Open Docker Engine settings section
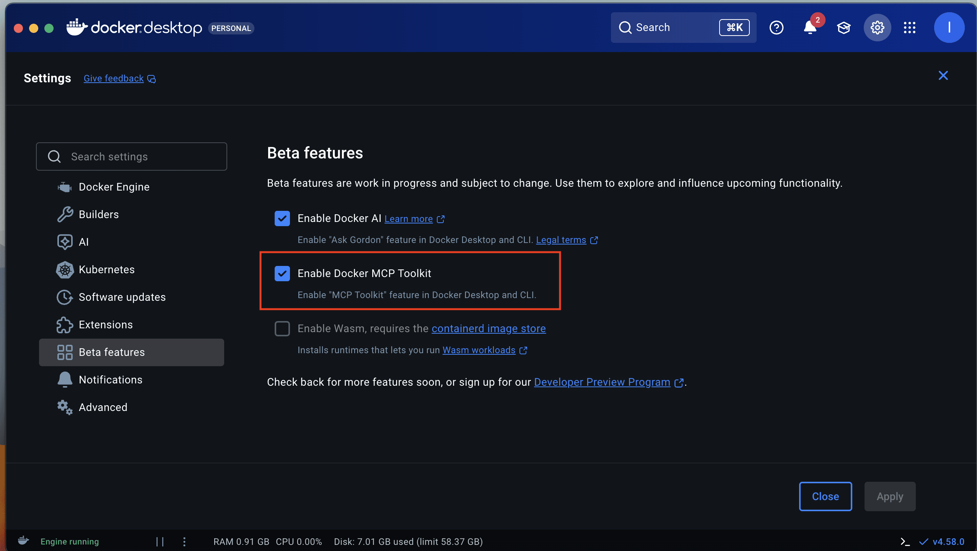The height and width of the screenshot is (551, 977). [114, 187]
